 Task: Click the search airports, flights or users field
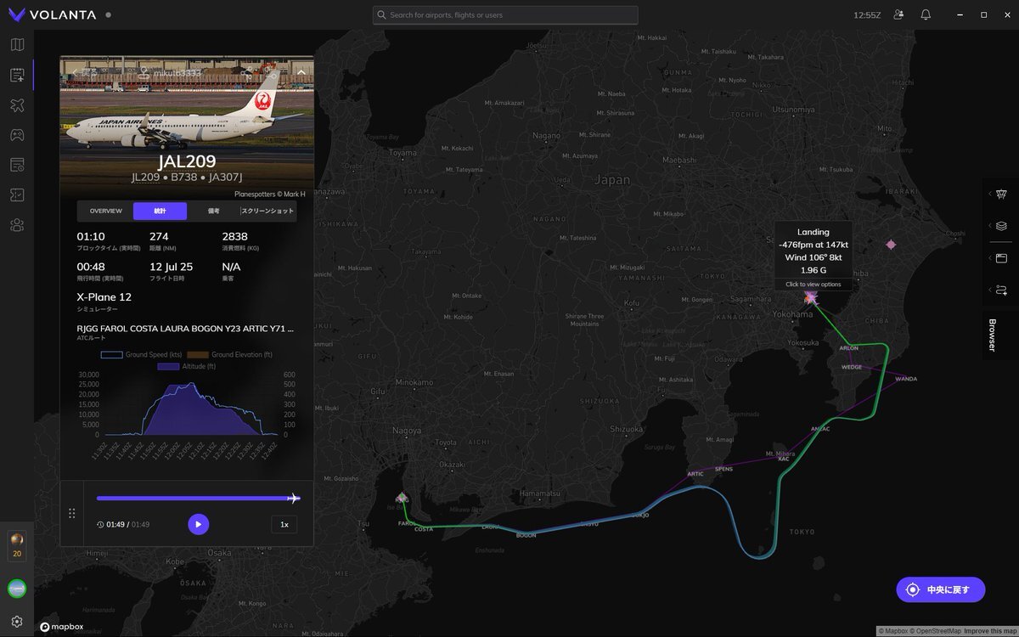tap(505, 15)
